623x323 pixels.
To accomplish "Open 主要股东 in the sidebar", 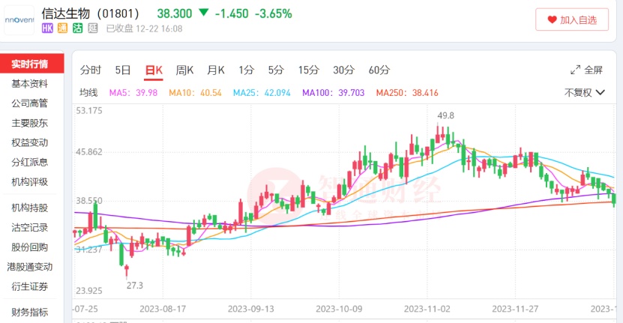I will (x=30, y=123).
